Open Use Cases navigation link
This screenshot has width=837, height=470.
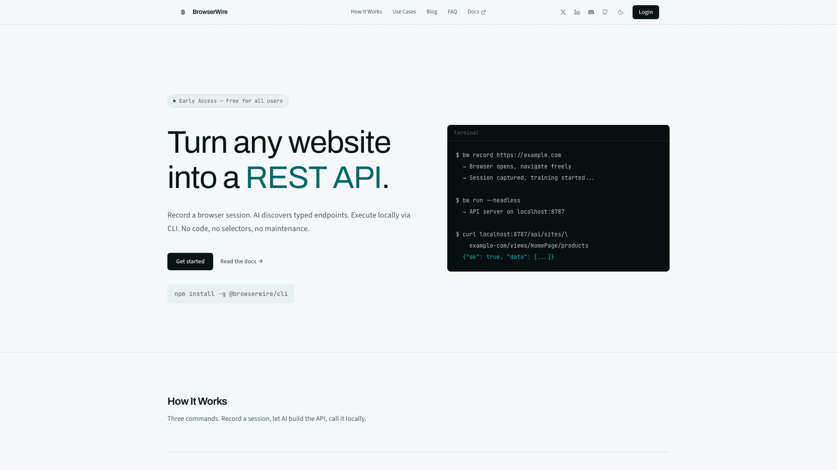tap(404, 12)
